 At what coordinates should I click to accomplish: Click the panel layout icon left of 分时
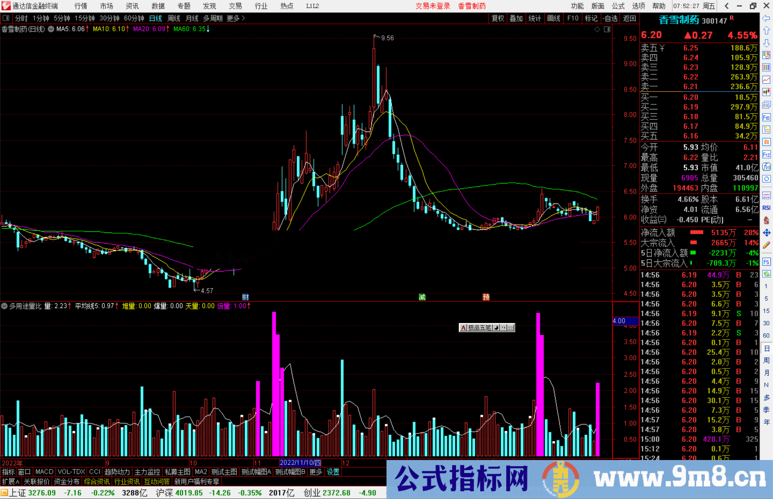pos(6,18)
